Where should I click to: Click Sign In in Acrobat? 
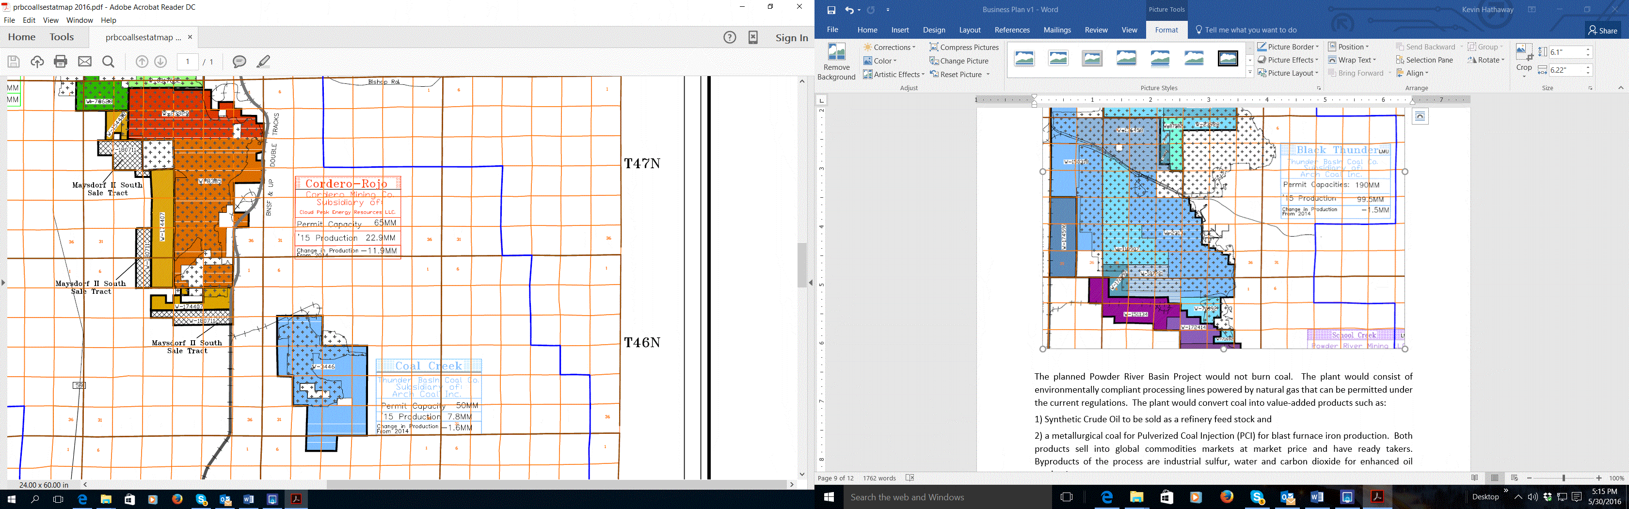(792, 37)
